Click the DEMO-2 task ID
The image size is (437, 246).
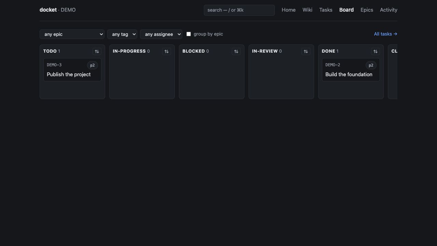333,65
